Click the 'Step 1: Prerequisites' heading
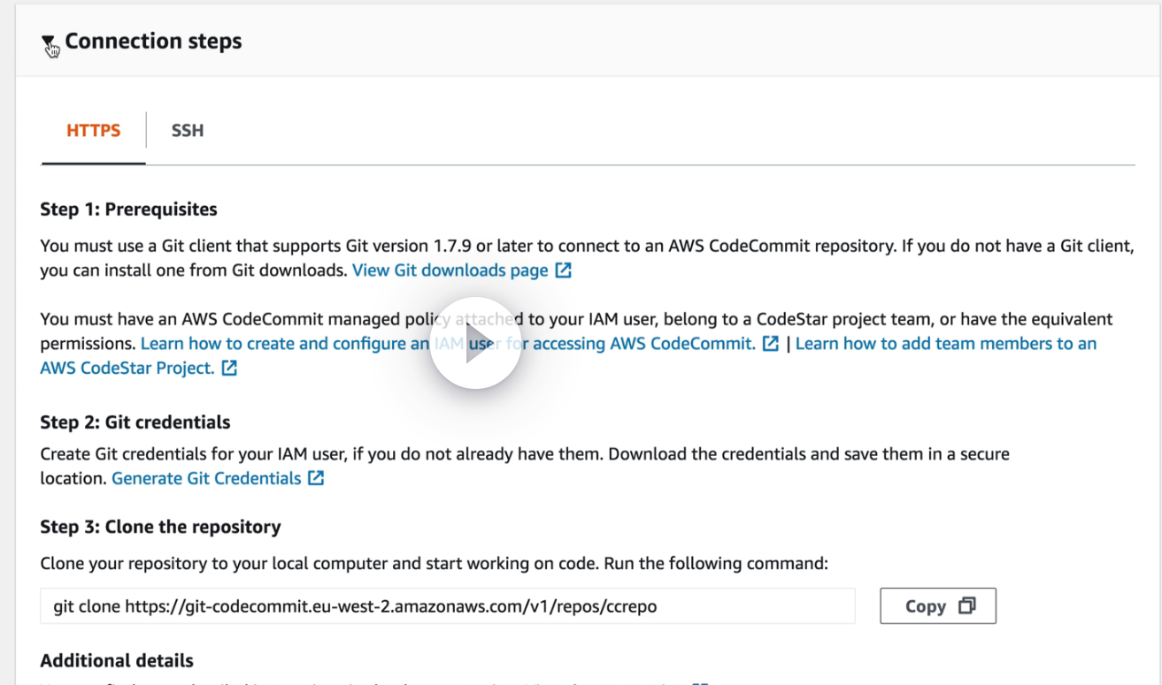This screenshot has width=1162, height=685. 129,209
